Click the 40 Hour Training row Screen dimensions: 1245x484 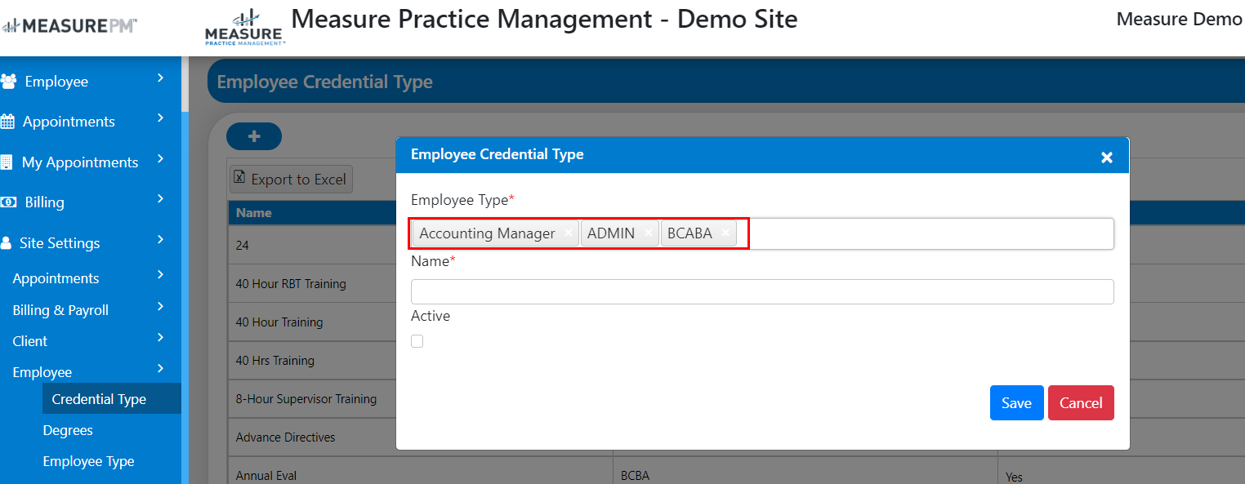point(279,322)
